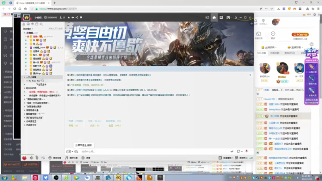Toggle the microphone icon in YY bottom bar
The image size is (322, 181).
click(x=37, y=158)
